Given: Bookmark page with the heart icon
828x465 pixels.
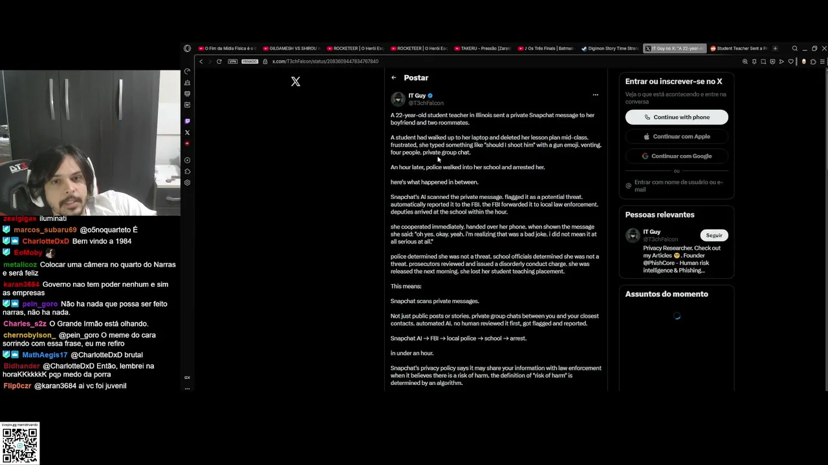Looking at the screenshot, I should click(x=790, y=61).
